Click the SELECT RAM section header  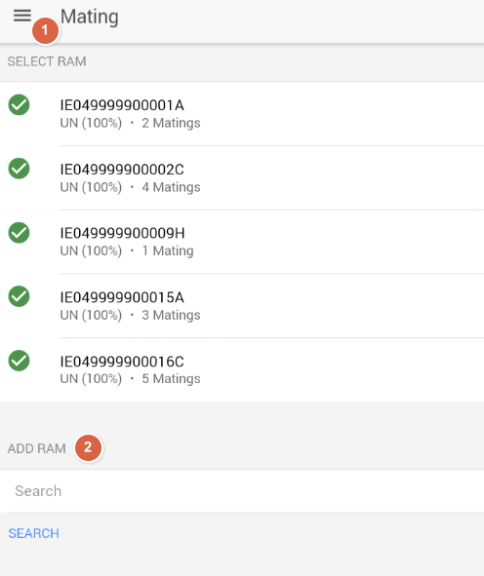click(47, 61)
